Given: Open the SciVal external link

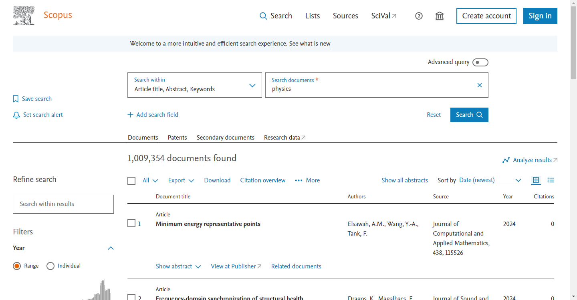Looking at the screenshot, I should pos(383,16).
